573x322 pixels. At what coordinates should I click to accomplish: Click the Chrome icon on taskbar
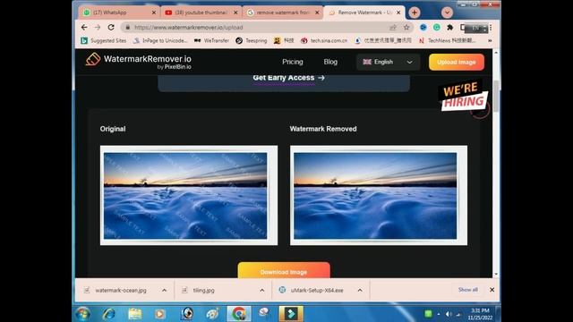click(239, 314)
